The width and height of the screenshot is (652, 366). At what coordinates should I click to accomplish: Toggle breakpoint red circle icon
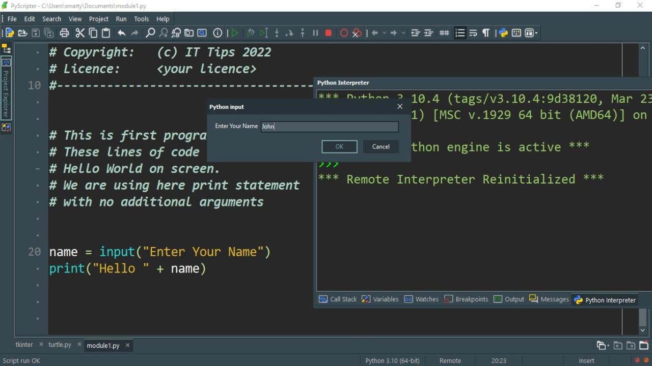pyautogui.click(x=344, y=33)
